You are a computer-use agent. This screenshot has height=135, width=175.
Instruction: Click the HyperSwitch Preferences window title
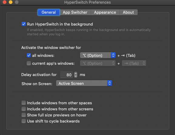pos(87,2)
